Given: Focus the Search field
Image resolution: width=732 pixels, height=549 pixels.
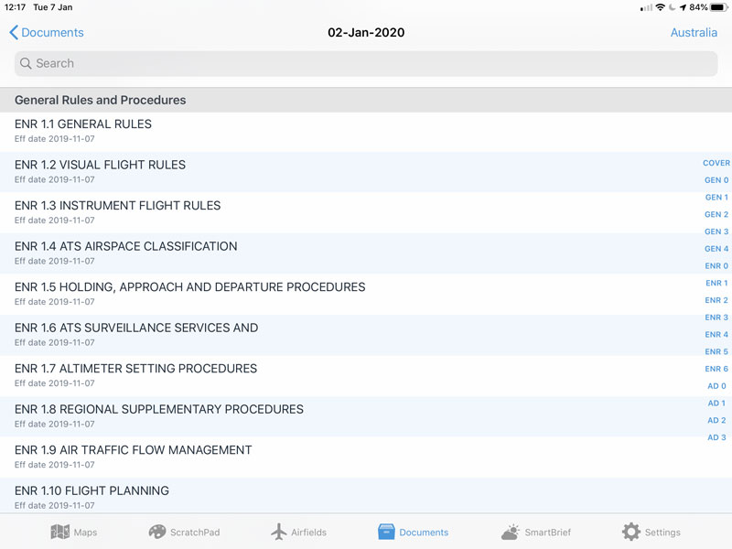Looking at the screenshot, I should coord(366,63).
